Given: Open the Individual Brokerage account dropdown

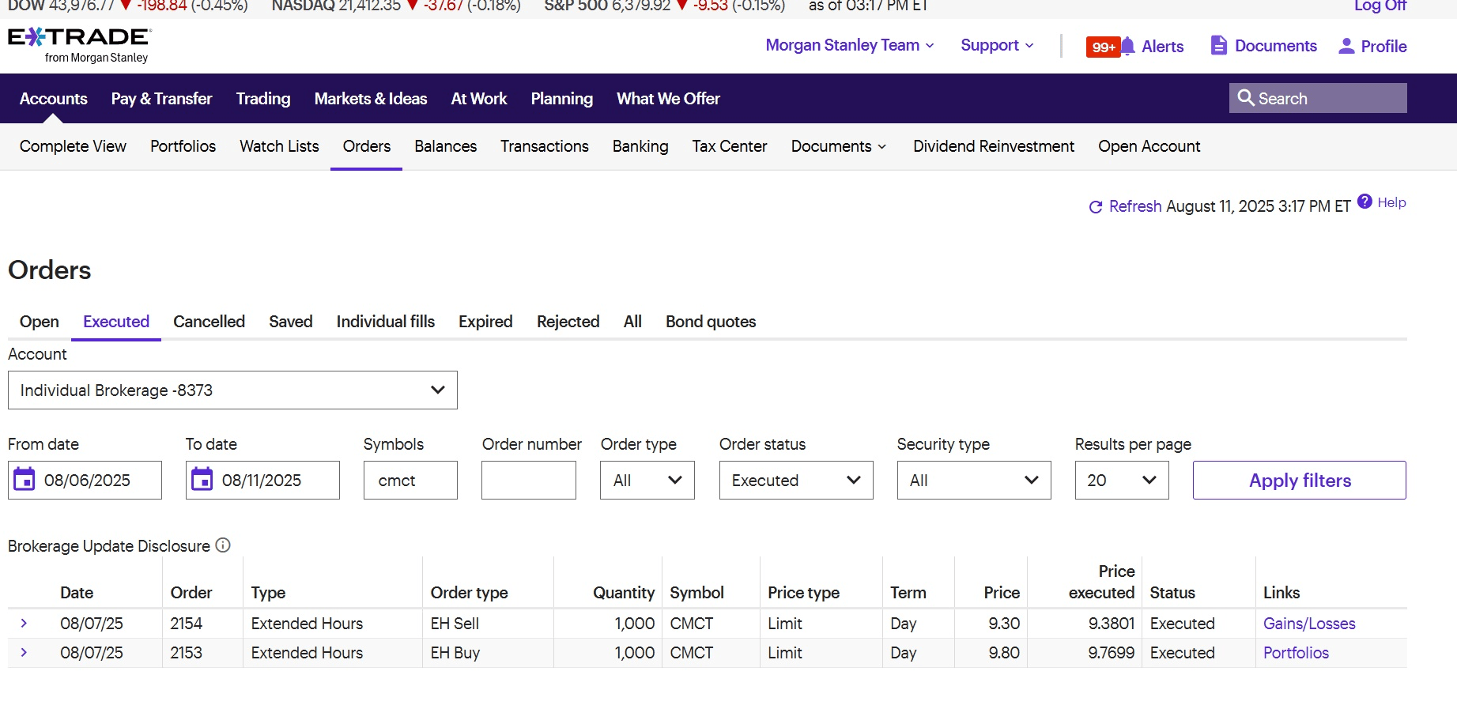Looking at the screenshot, I should click(x=232, y=390).
